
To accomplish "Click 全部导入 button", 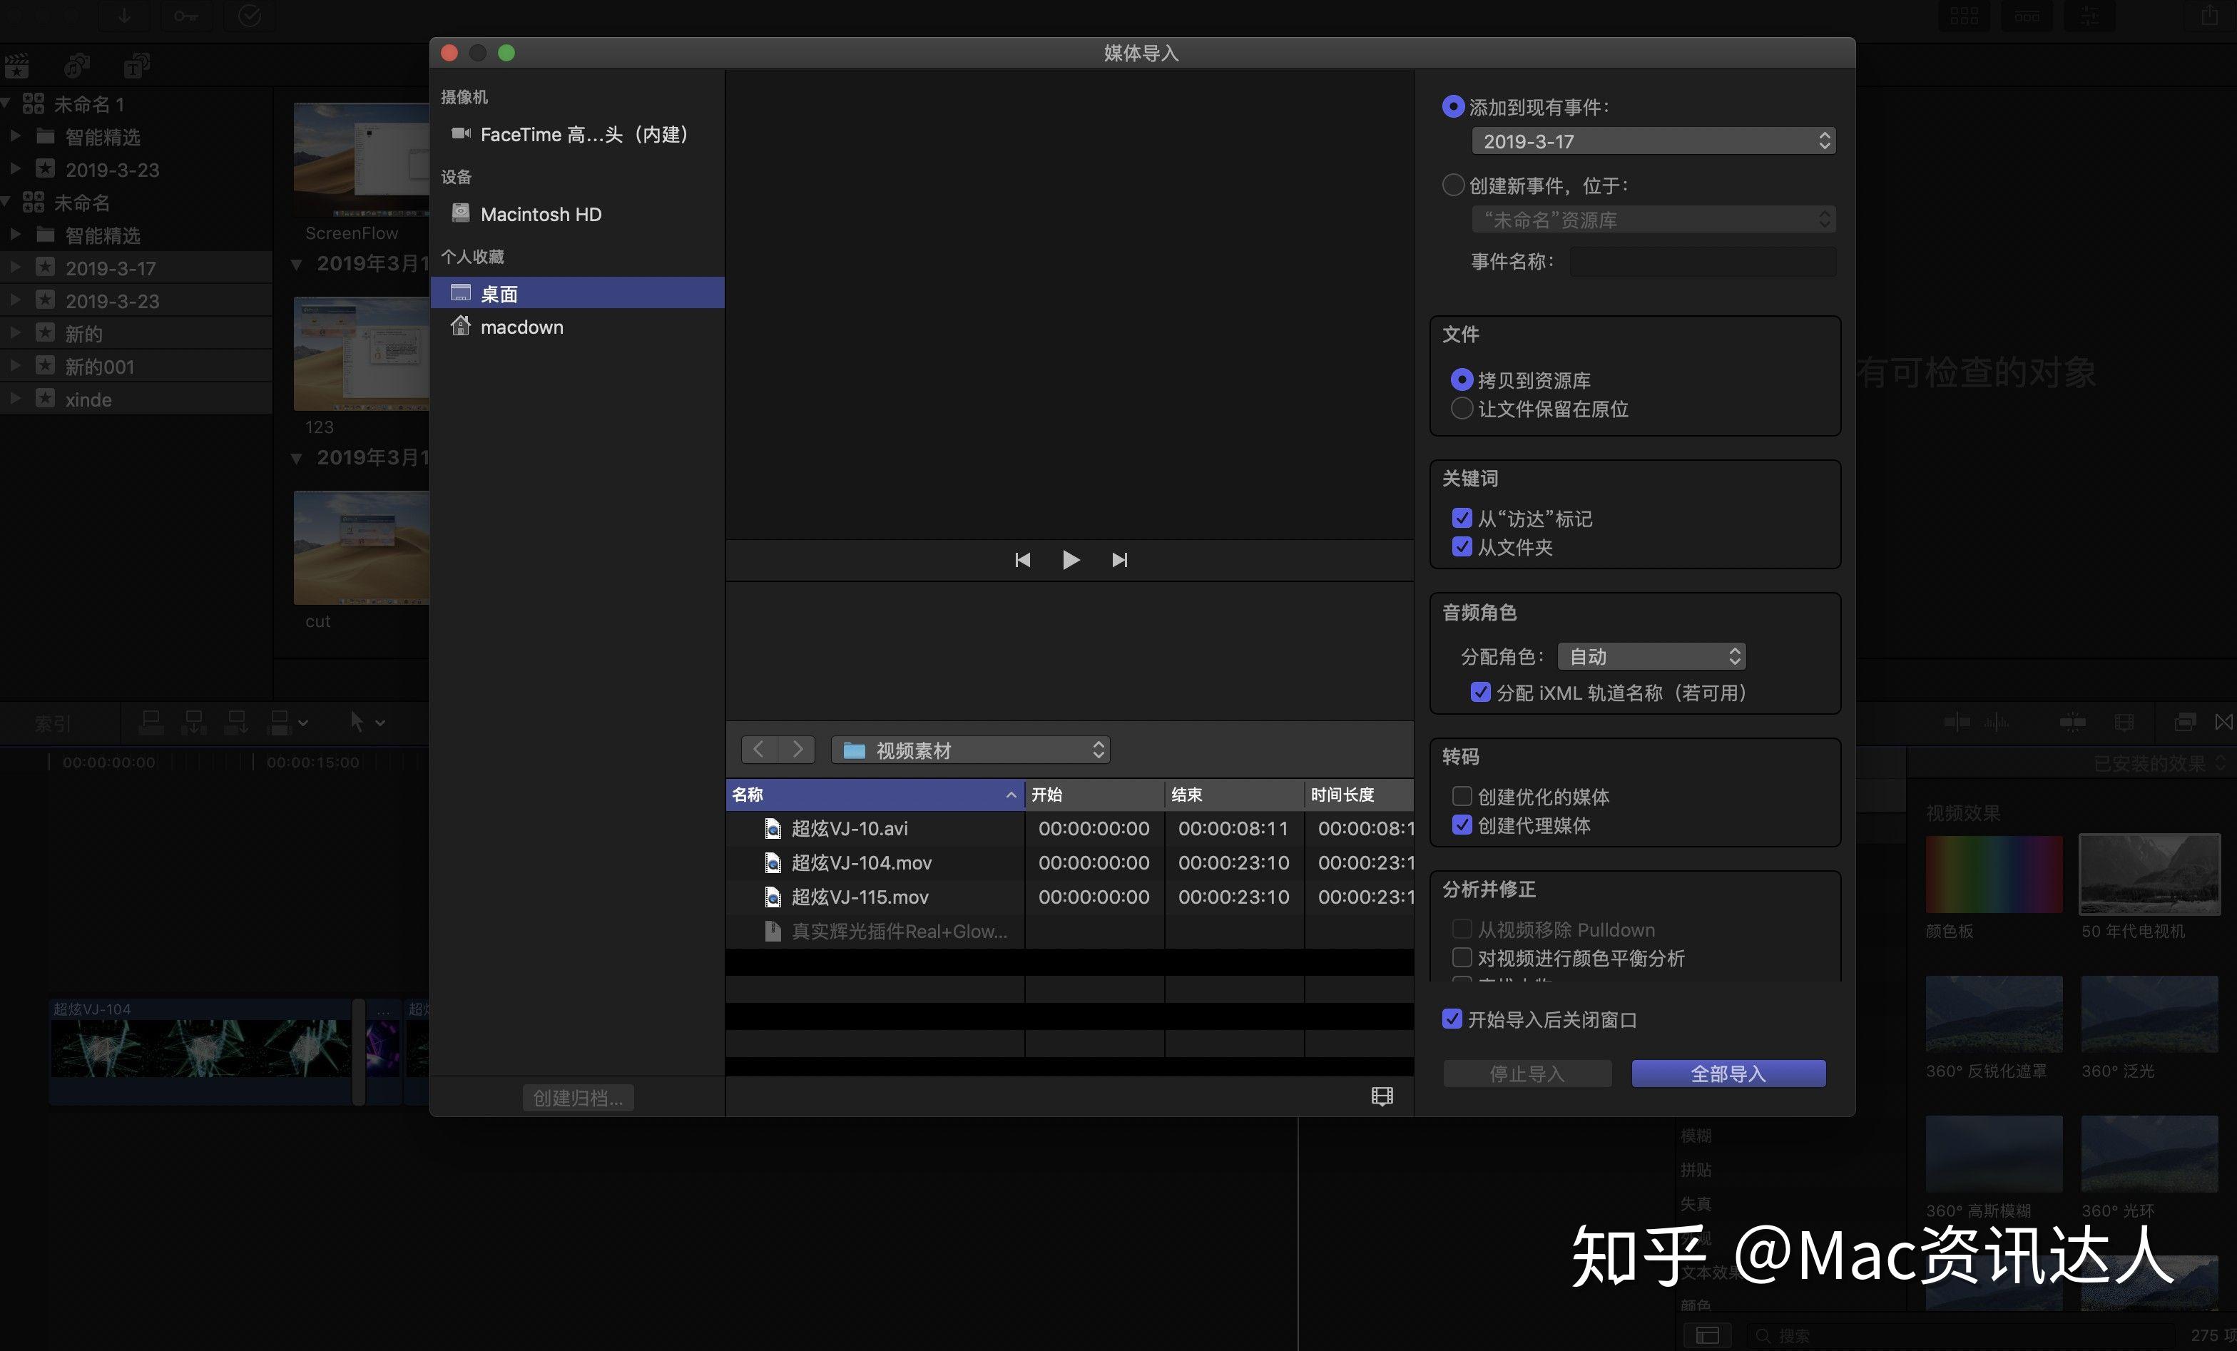I will (1728, 1074).
